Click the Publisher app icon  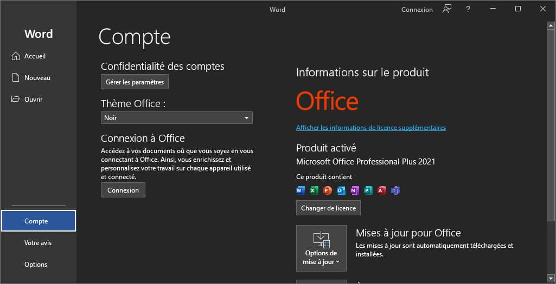tap(368, 190)
